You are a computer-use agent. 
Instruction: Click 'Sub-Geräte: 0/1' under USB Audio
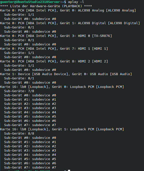[x=19, y=78]
